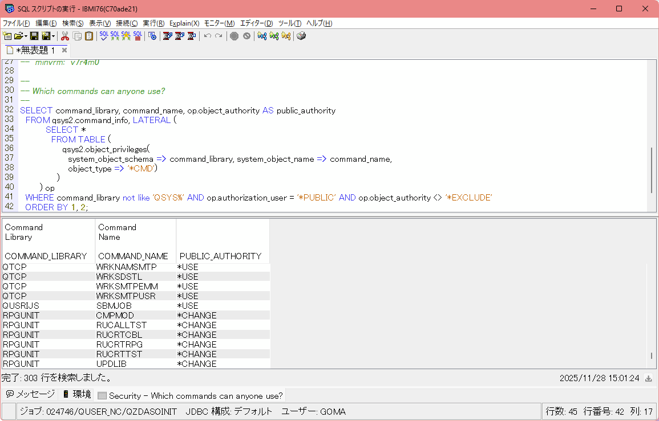
Task: Click the second Visual Explain icon
Action: coord(274,36)
